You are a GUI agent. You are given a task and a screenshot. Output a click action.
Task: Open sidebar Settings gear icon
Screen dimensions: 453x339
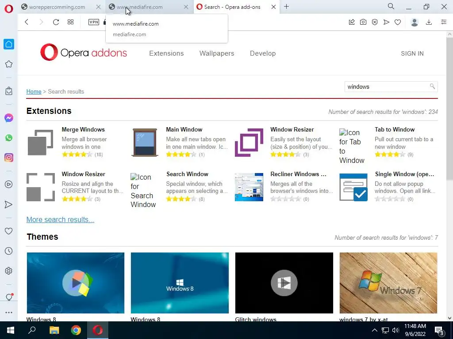[9, 271]
